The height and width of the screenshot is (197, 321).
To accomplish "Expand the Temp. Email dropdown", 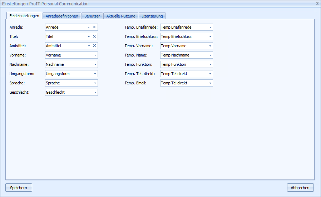I will [x=210, y=83].
